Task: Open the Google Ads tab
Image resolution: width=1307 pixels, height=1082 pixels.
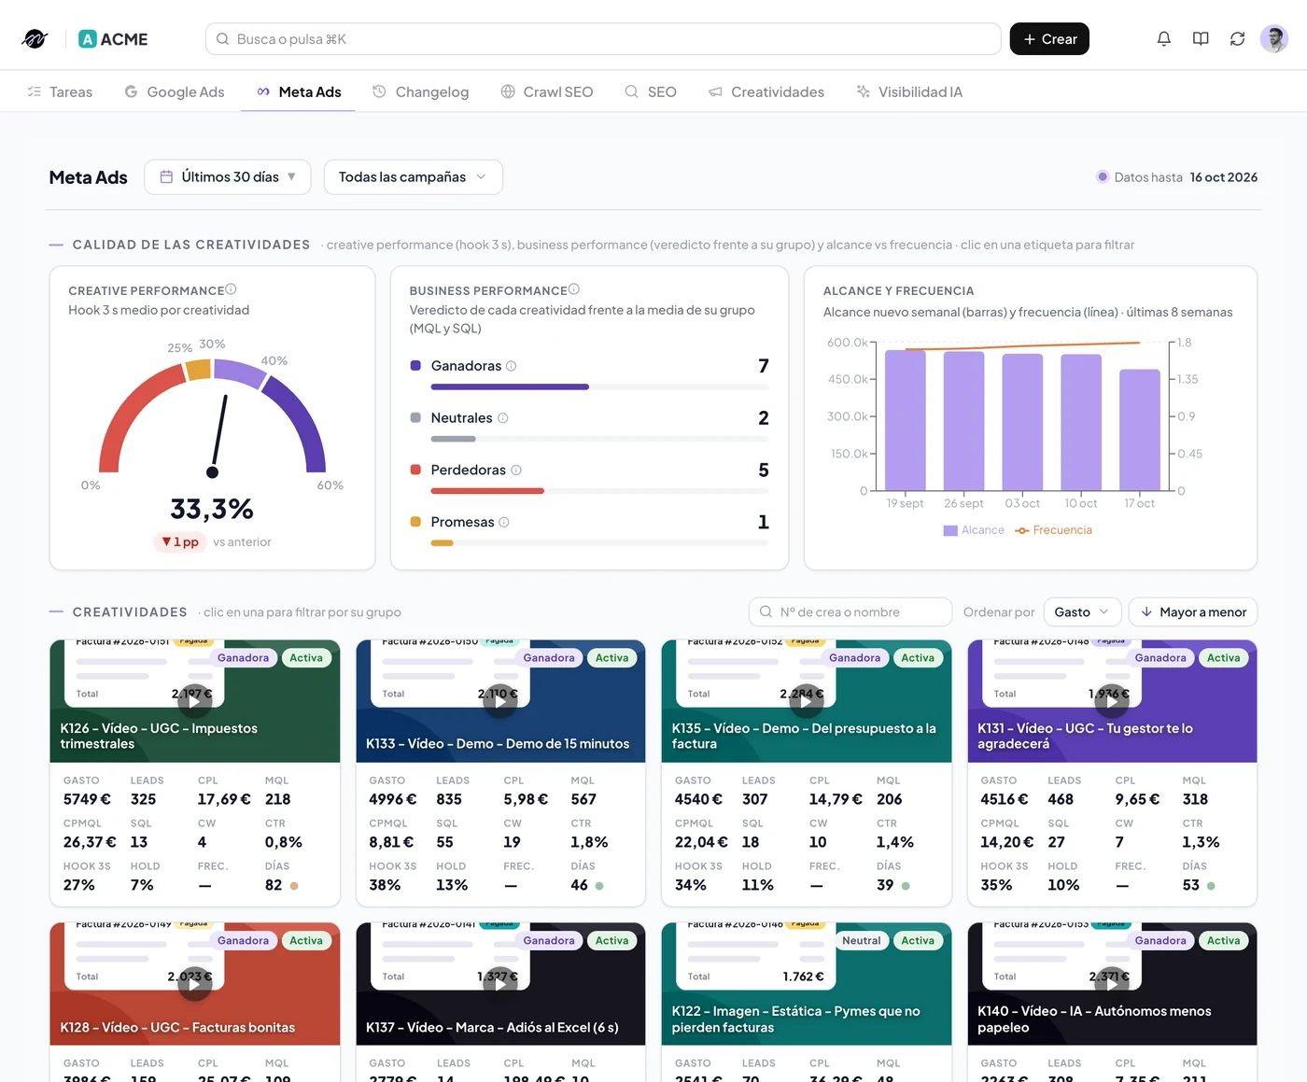Action: [x=175, y=91]
